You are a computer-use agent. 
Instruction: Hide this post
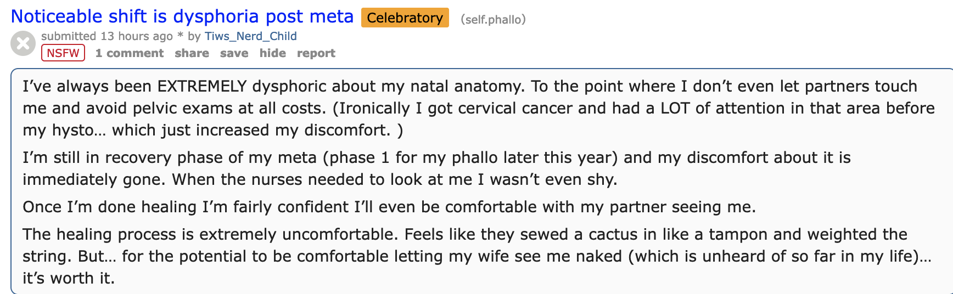pos(272,53)
